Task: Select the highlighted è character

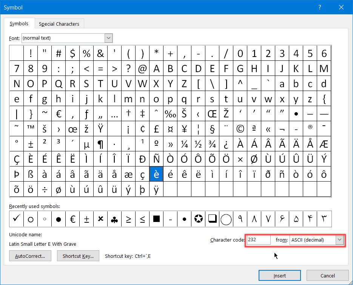Action: click(x=156, y=174)
